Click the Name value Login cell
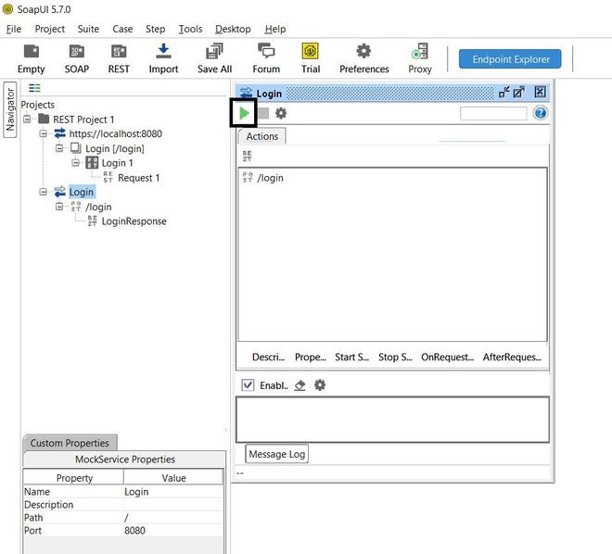The height and width of the screenshot is (554, 612). click(173, 492)
